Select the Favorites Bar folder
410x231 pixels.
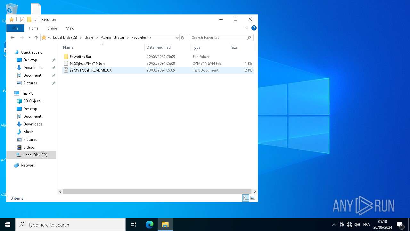[80, 57]
